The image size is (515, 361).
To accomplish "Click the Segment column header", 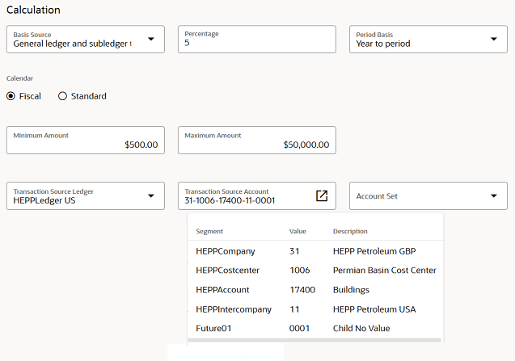I will (x=209, y=231).
